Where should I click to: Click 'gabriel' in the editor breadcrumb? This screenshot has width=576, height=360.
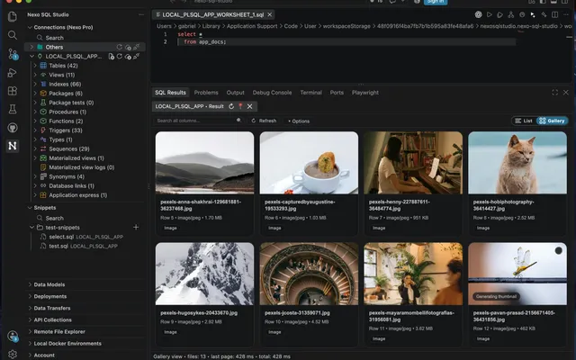click(186, 26)
